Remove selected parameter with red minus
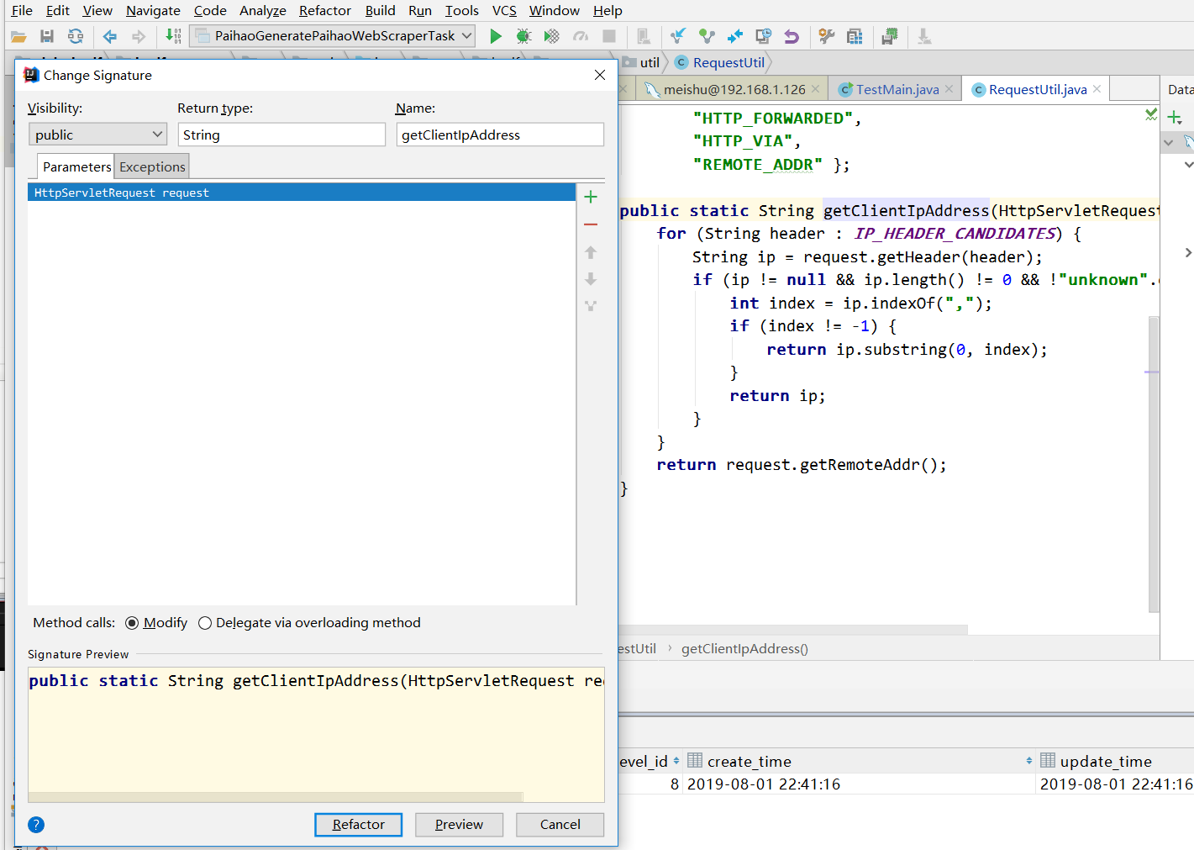Image resolution: width=1194 pixels, height=850 pixels. [x=591, y=224]
